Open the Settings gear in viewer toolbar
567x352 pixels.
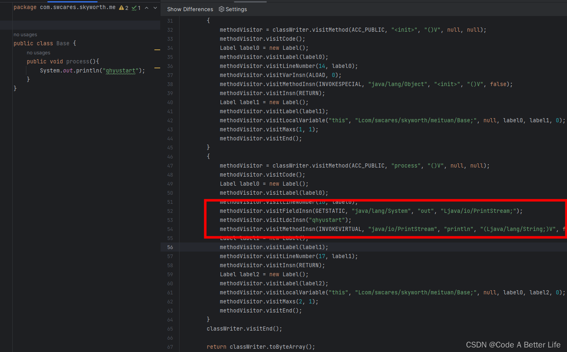pos(233,9)
